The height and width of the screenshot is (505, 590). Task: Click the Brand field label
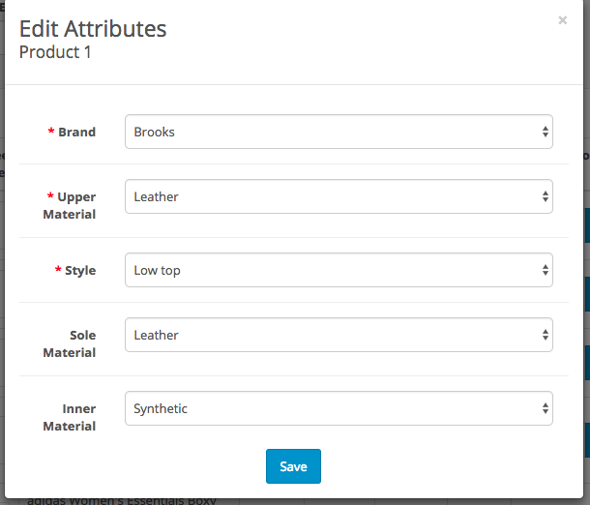(76, 133)
